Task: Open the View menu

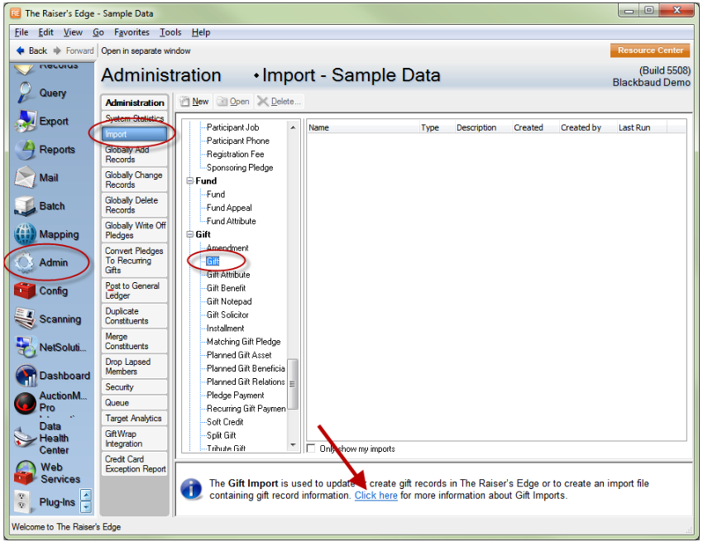Action: [73, 32]
